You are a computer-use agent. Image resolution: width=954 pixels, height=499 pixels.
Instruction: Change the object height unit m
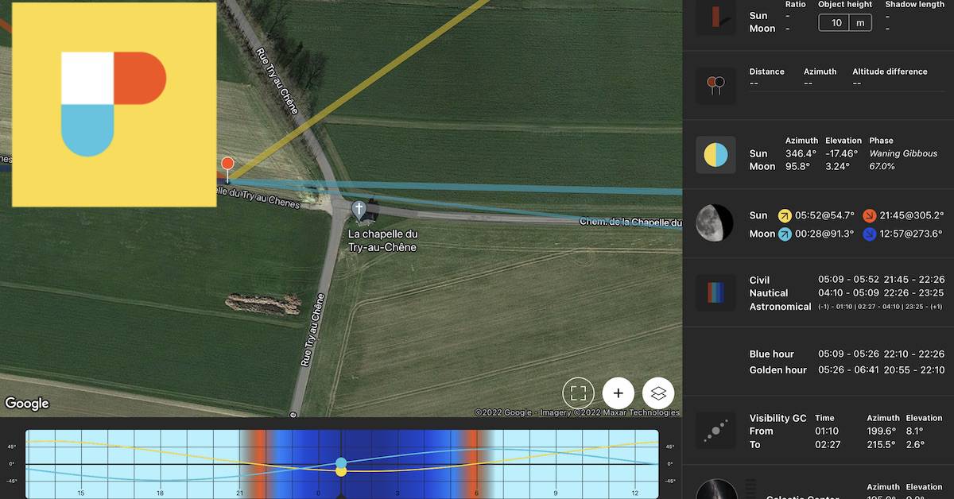coord(861,23)
